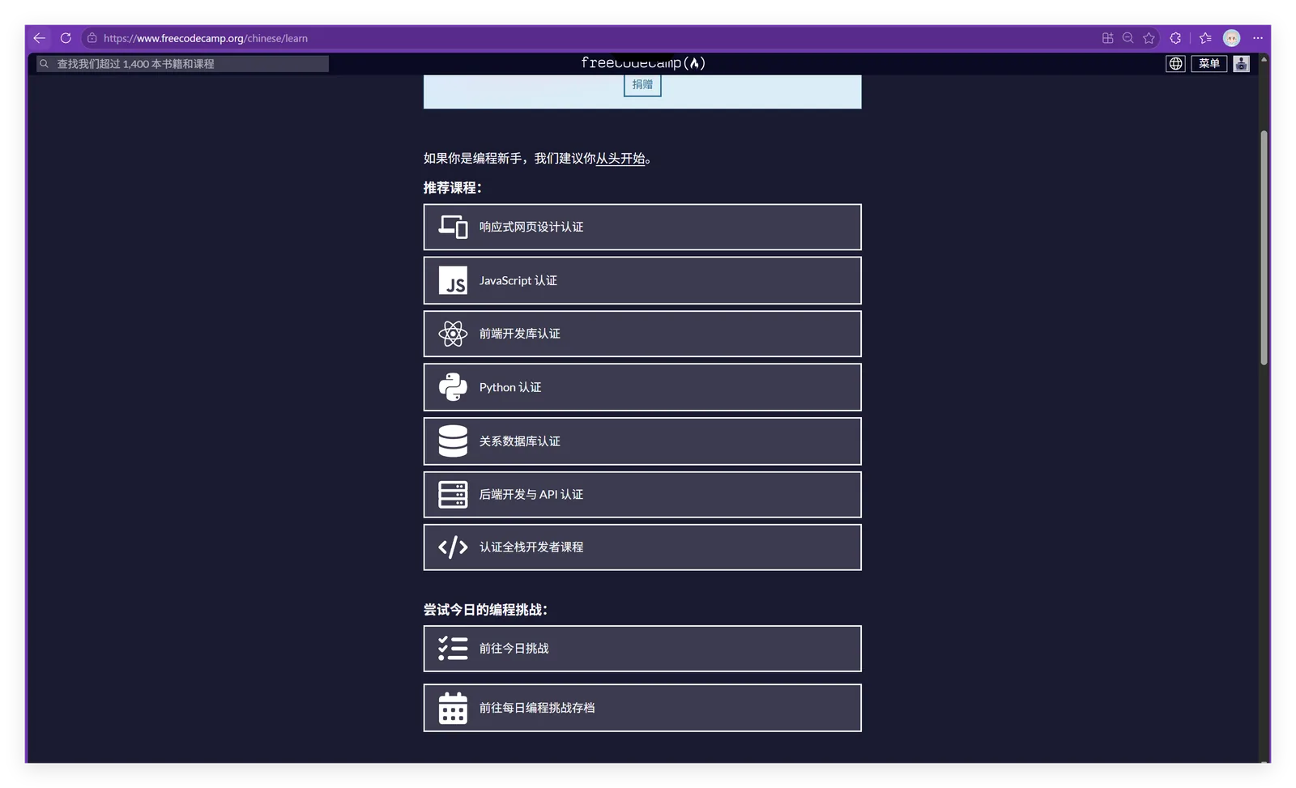This screenshot has width=1296, height=788.
Task: Click the 捐赠 donate button
Action: tap(642, 84)
